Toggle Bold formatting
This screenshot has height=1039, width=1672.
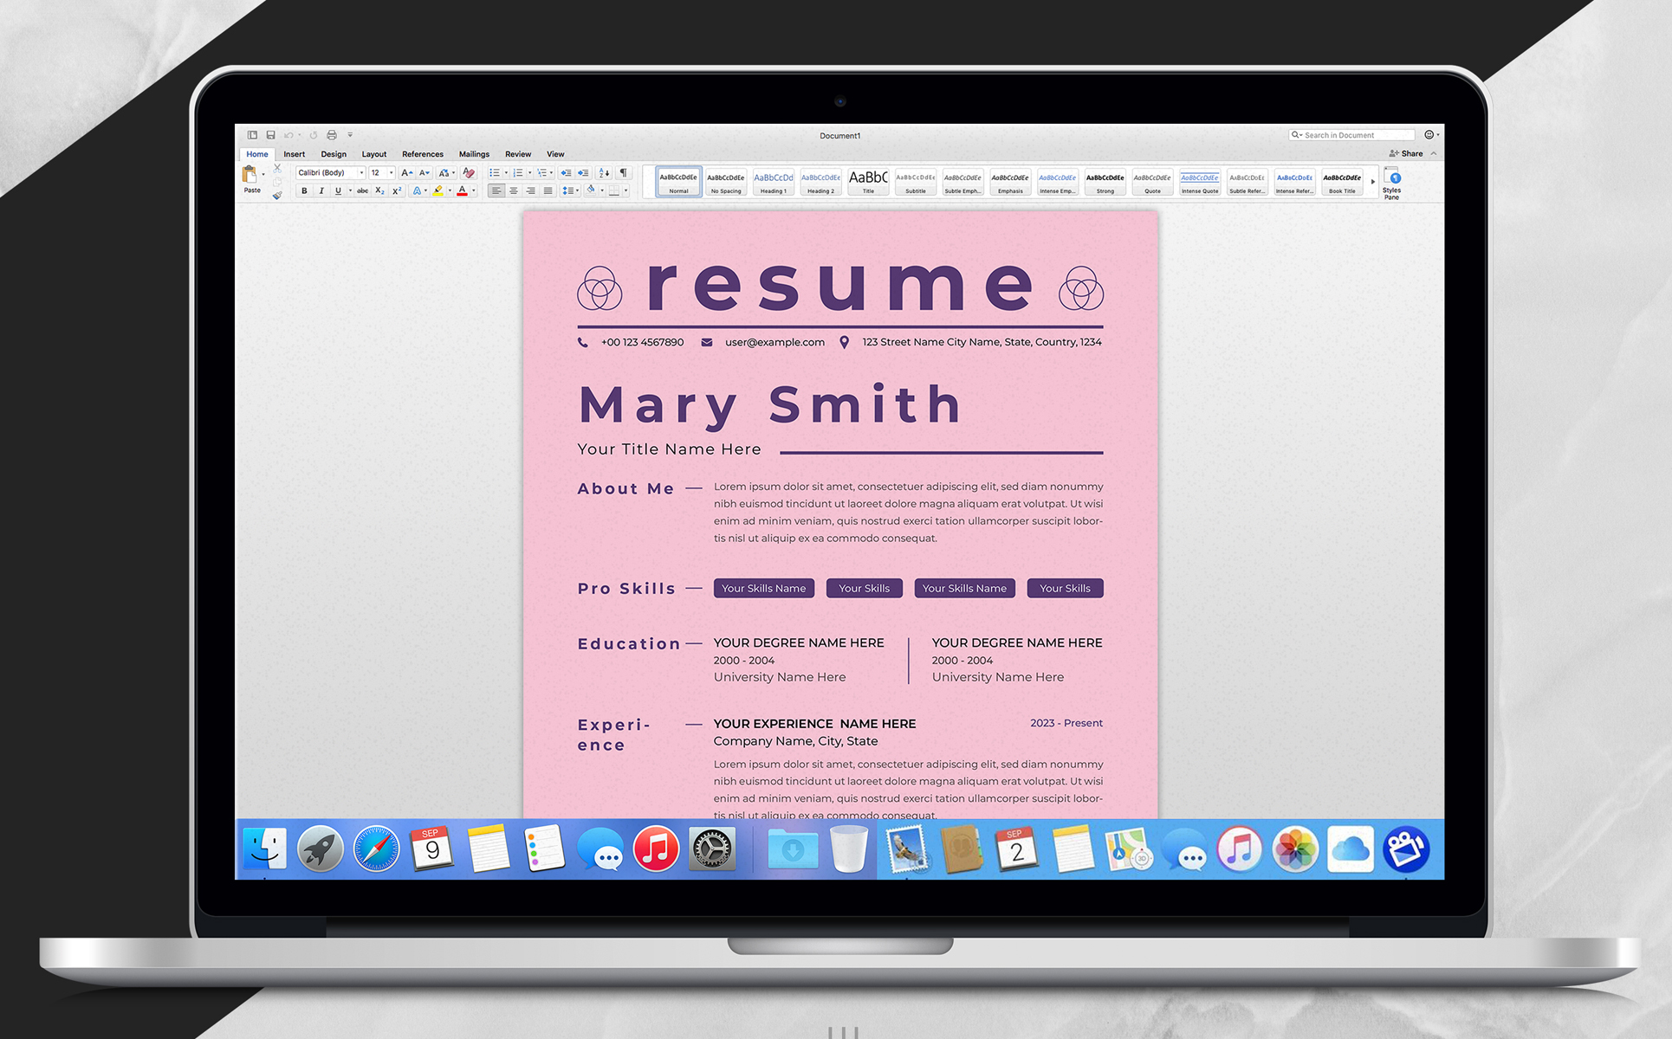pos(304,191)
